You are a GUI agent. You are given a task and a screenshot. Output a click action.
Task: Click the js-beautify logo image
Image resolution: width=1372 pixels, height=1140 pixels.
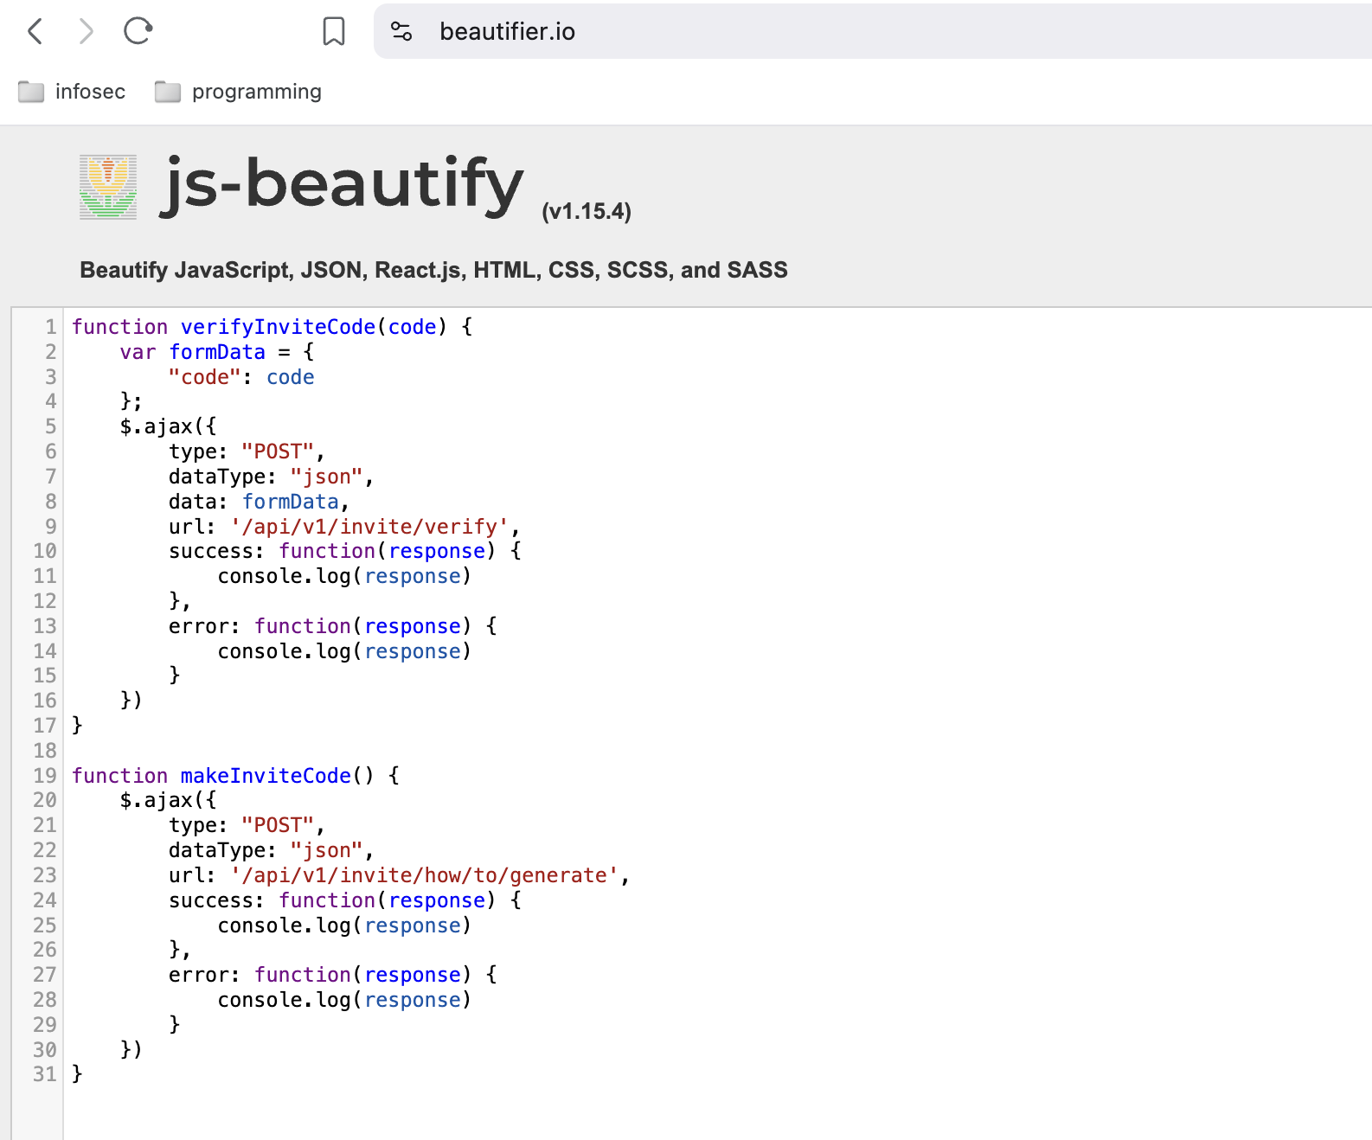[108, 187]
